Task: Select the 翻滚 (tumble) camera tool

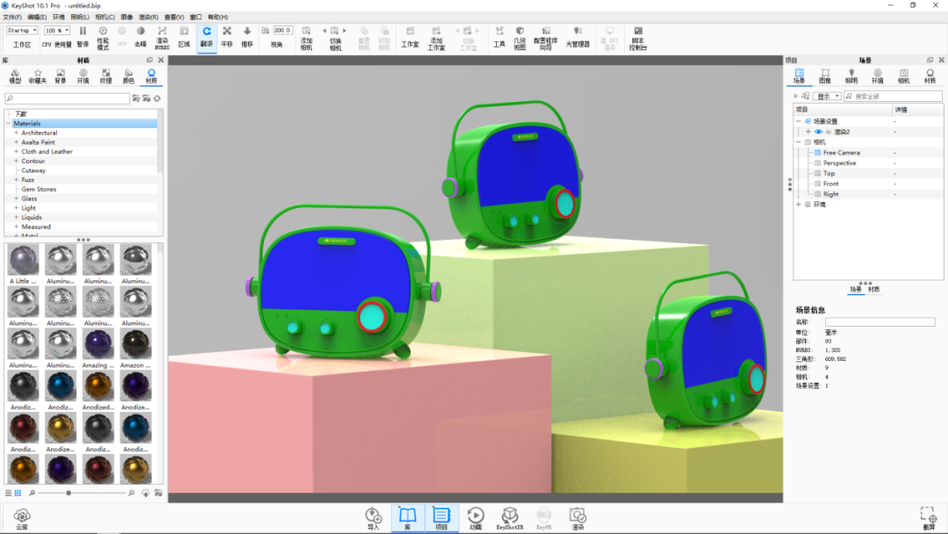Action: click(207, 37)
